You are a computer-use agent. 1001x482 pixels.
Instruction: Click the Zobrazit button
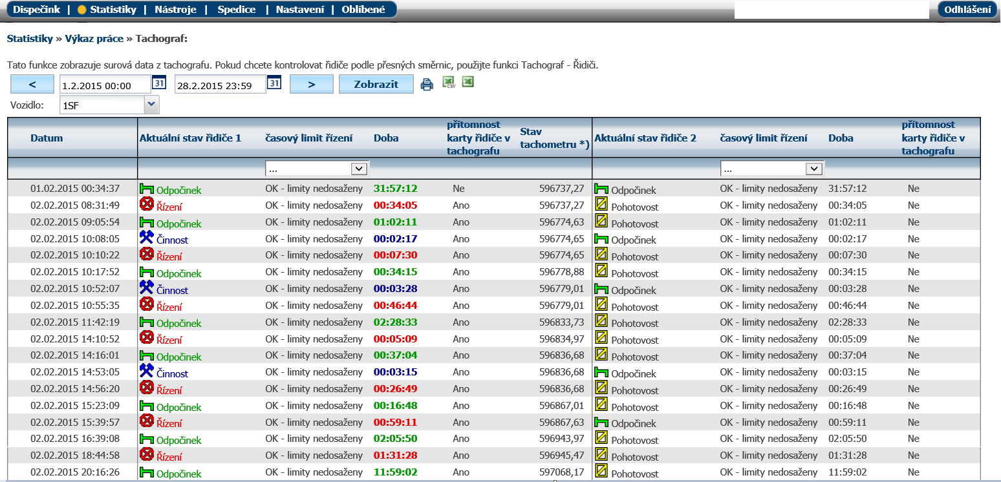(x=376, y=84)
